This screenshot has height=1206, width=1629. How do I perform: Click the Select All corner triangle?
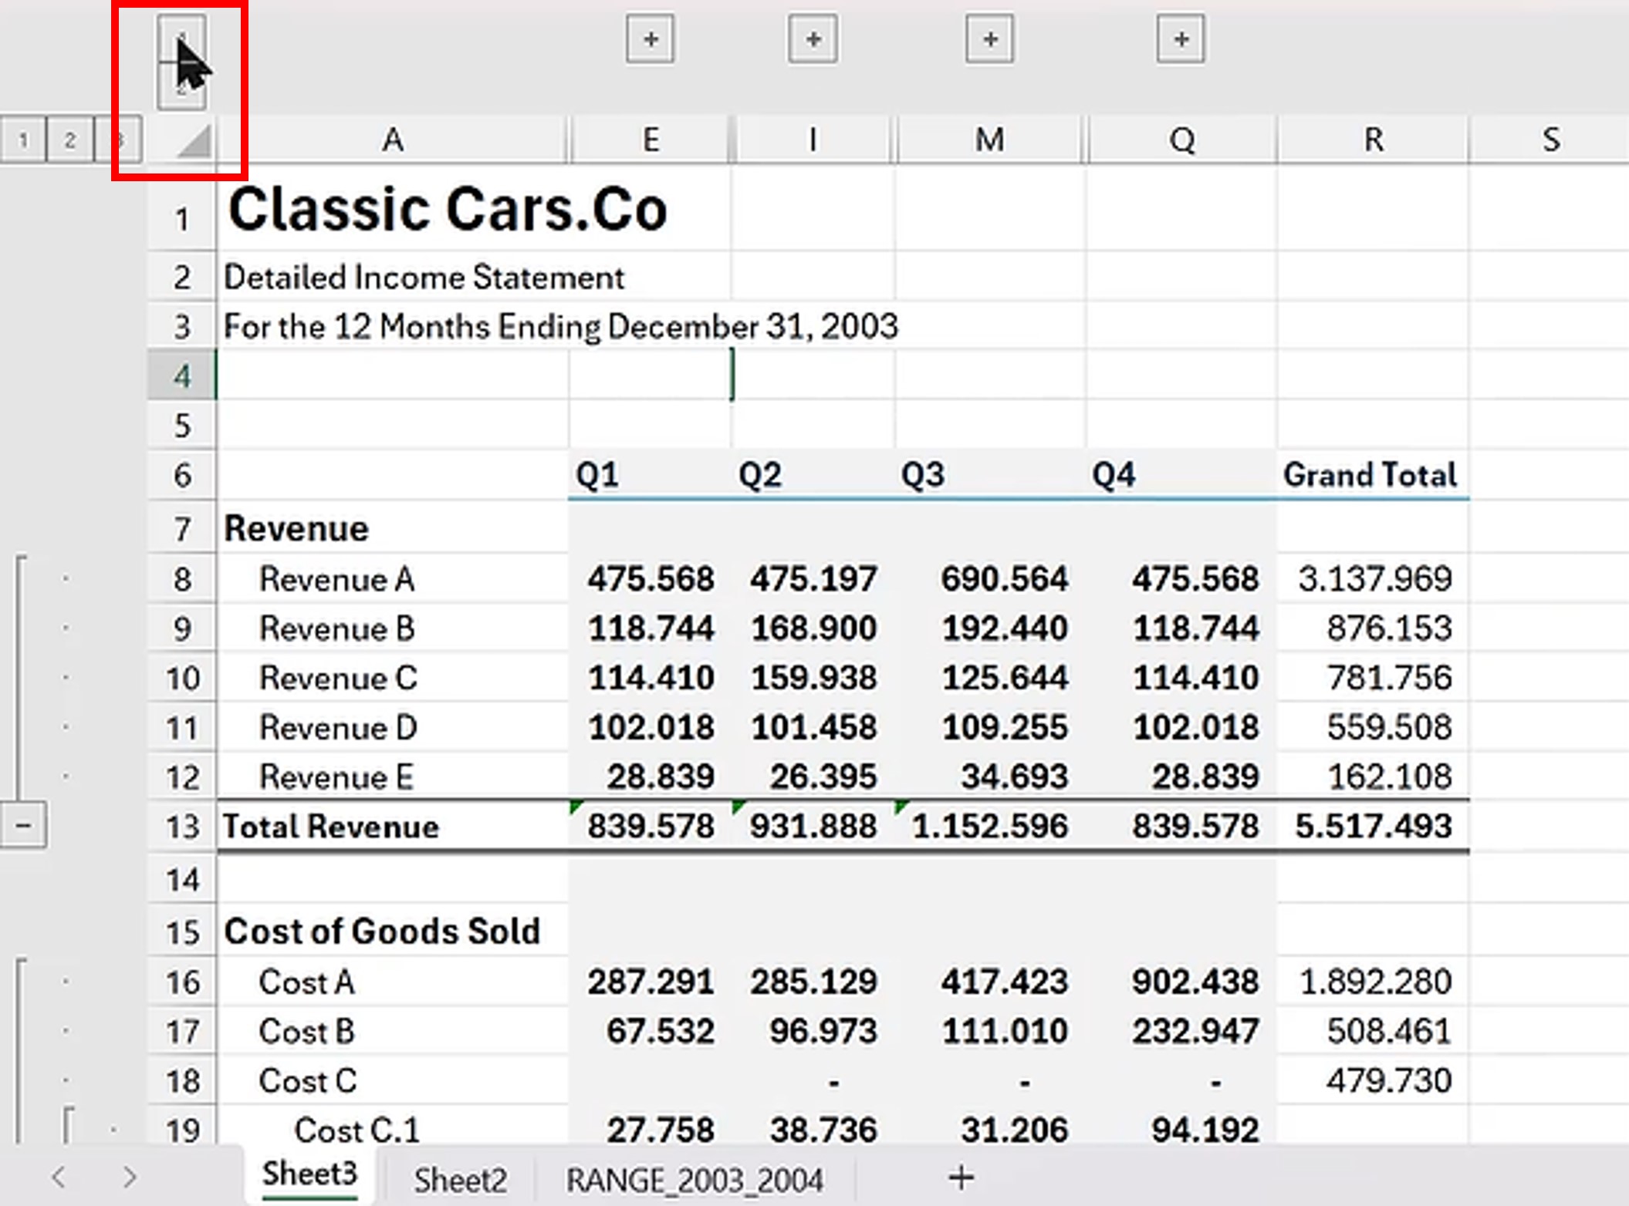click(193, 142)
